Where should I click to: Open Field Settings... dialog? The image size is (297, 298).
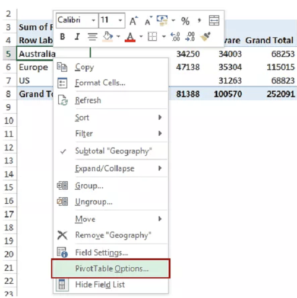[x=111, y=252]
